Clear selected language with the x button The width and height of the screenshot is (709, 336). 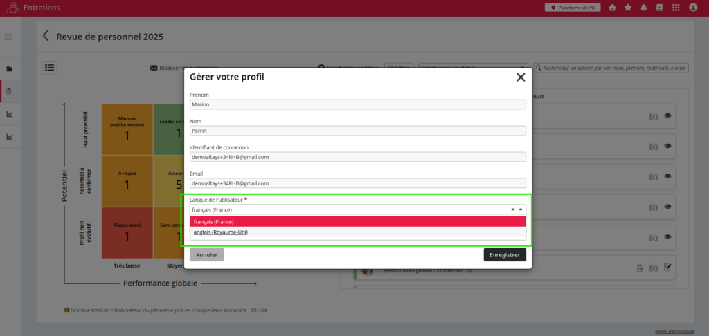513,209
